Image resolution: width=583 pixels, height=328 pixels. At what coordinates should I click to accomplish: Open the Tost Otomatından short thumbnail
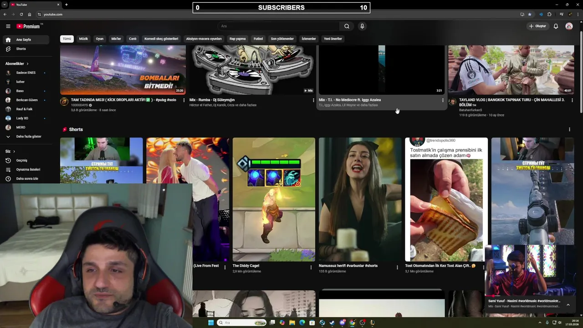(x=446, y=200)
